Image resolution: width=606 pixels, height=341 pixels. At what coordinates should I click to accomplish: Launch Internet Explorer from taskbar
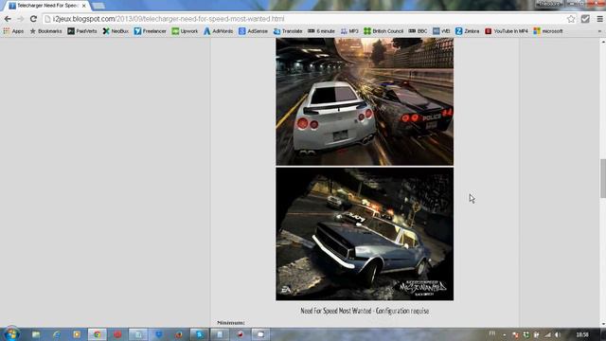pyautogui.click(x=57, y=334)
